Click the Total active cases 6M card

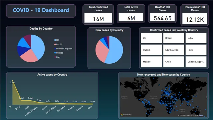[x=131, y=14]
